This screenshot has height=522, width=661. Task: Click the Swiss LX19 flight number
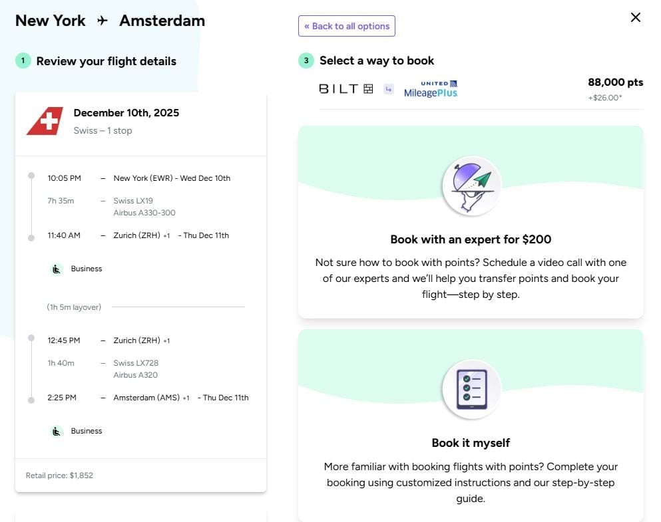click(133, 201)
